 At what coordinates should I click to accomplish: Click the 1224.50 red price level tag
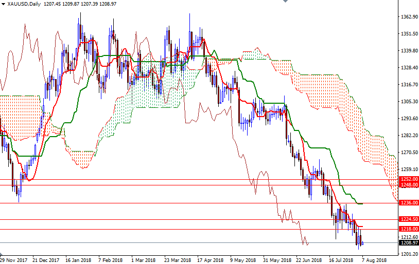[x=409, y=219]
